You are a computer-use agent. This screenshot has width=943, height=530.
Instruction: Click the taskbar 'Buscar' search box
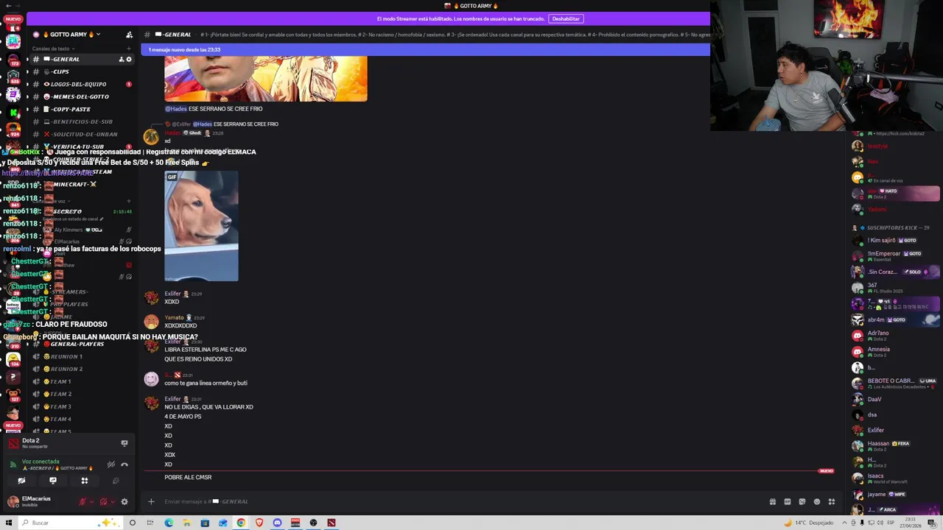[70, 523]
